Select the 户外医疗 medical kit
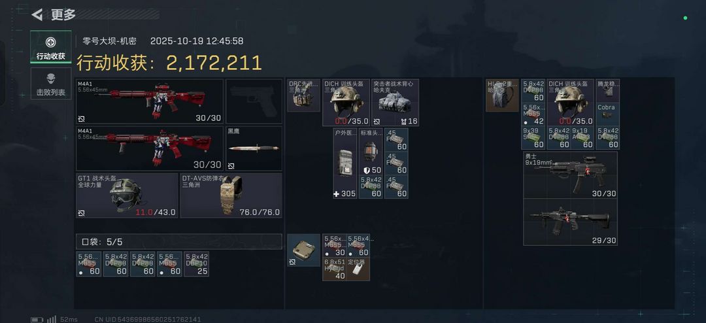 click(x=345, y=163)
